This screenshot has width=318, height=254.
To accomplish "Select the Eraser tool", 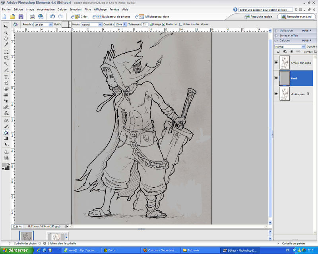I will pyautogui.click(x=6, y=121).
